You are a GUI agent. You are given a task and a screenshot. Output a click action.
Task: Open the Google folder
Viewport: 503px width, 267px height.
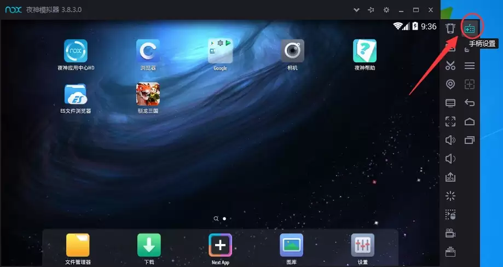click(220, 55)
